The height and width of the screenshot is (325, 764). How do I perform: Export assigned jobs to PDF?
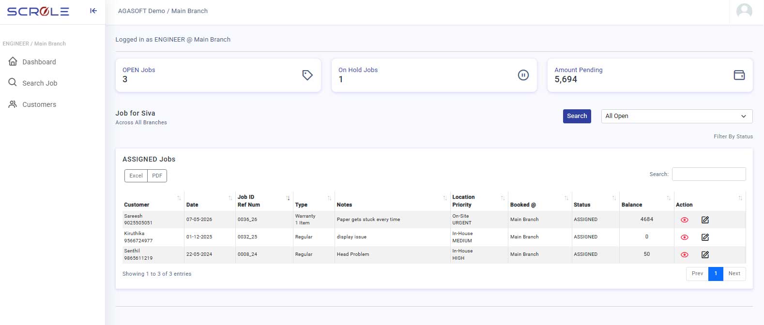(157, 176)
